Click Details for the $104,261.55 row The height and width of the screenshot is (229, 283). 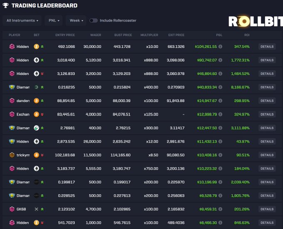[x=267, y=47]
